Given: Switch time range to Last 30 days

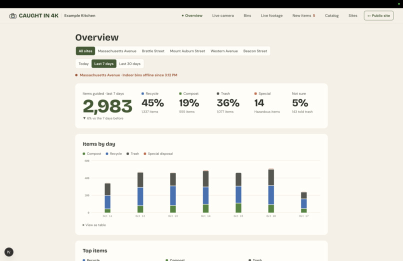Looking at the screenshot, I should click(130, 63).
